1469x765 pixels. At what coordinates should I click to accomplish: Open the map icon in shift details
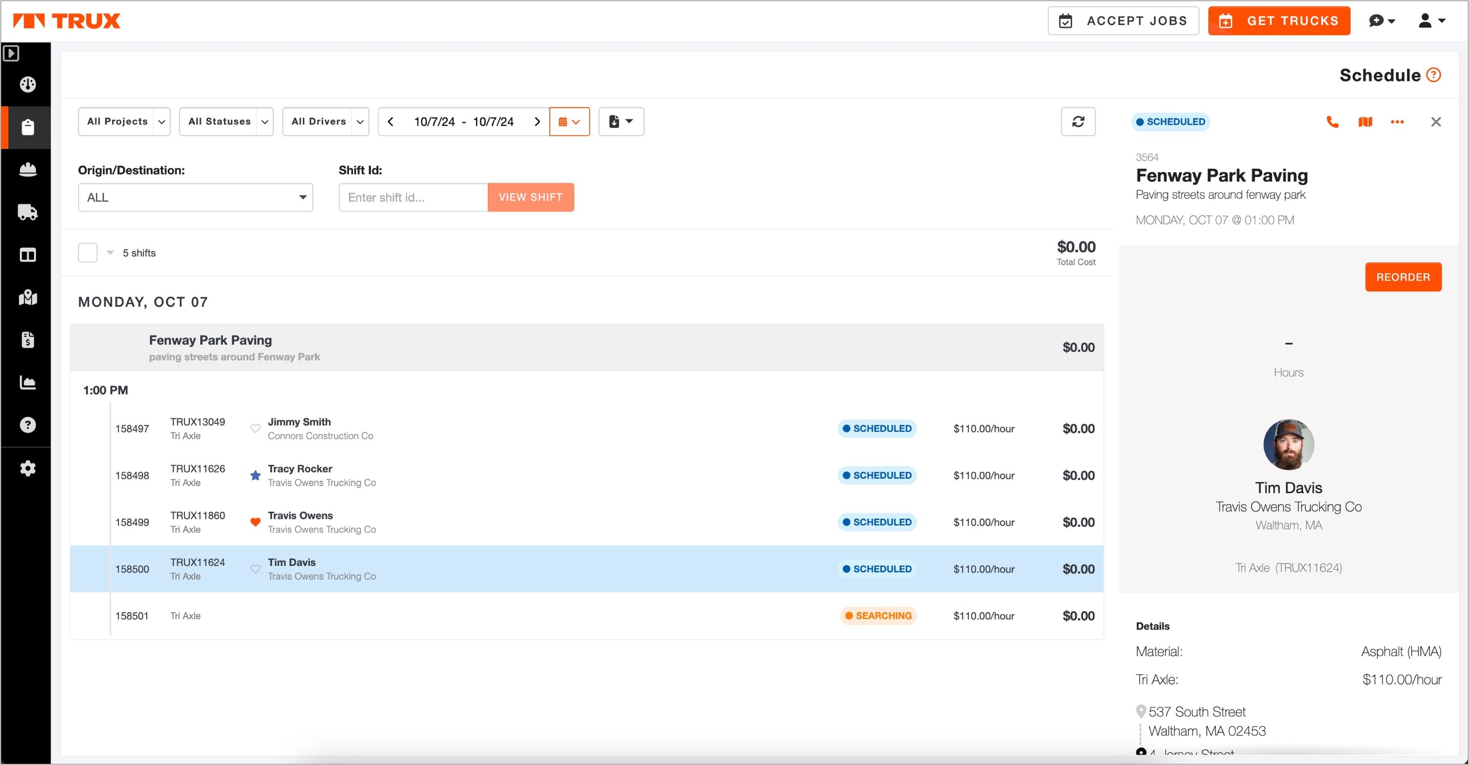1365,122
